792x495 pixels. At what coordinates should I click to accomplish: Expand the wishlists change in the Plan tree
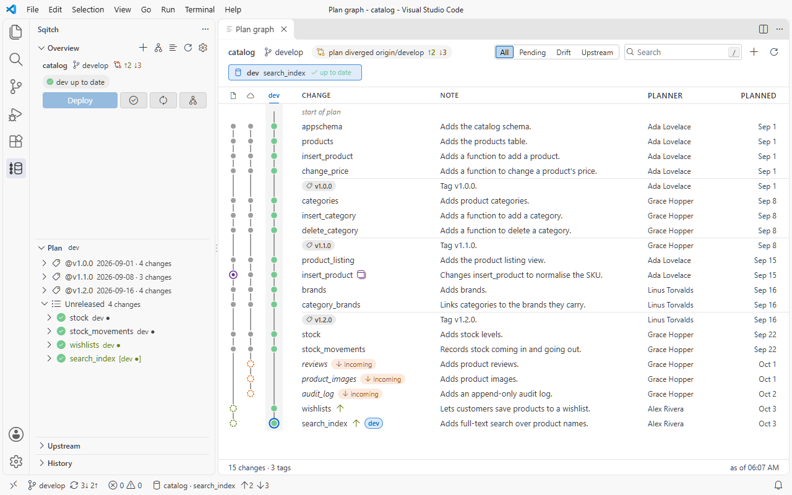click(x=49, y=345)
